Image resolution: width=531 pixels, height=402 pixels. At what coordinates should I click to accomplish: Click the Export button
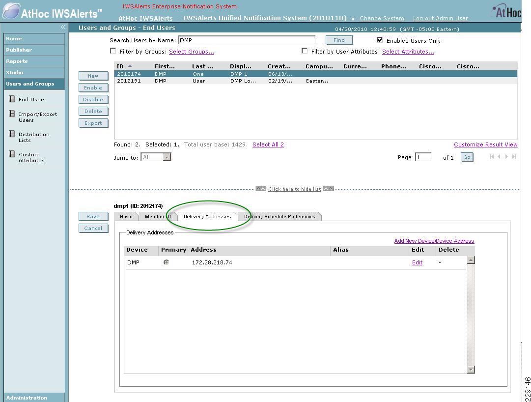(x=93, y=123)
